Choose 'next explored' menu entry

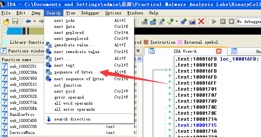click(x=89, y=32)
